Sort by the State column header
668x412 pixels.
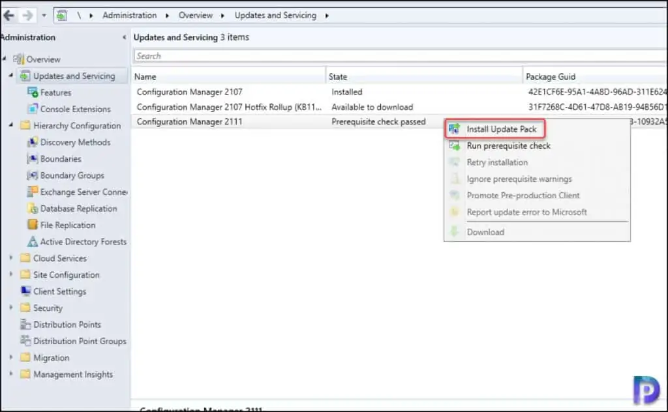click(x=424, y=77)
